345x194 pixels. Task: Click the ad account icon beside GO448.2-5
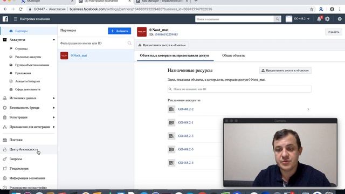point(171,149)
